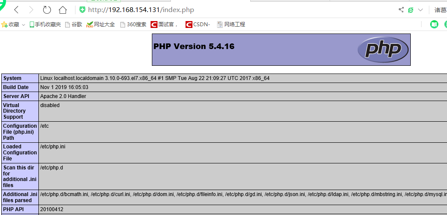The width and height of the screenshot is (447, 215).
Task: Click the green circular extension icon
Action: coord(434,25)
